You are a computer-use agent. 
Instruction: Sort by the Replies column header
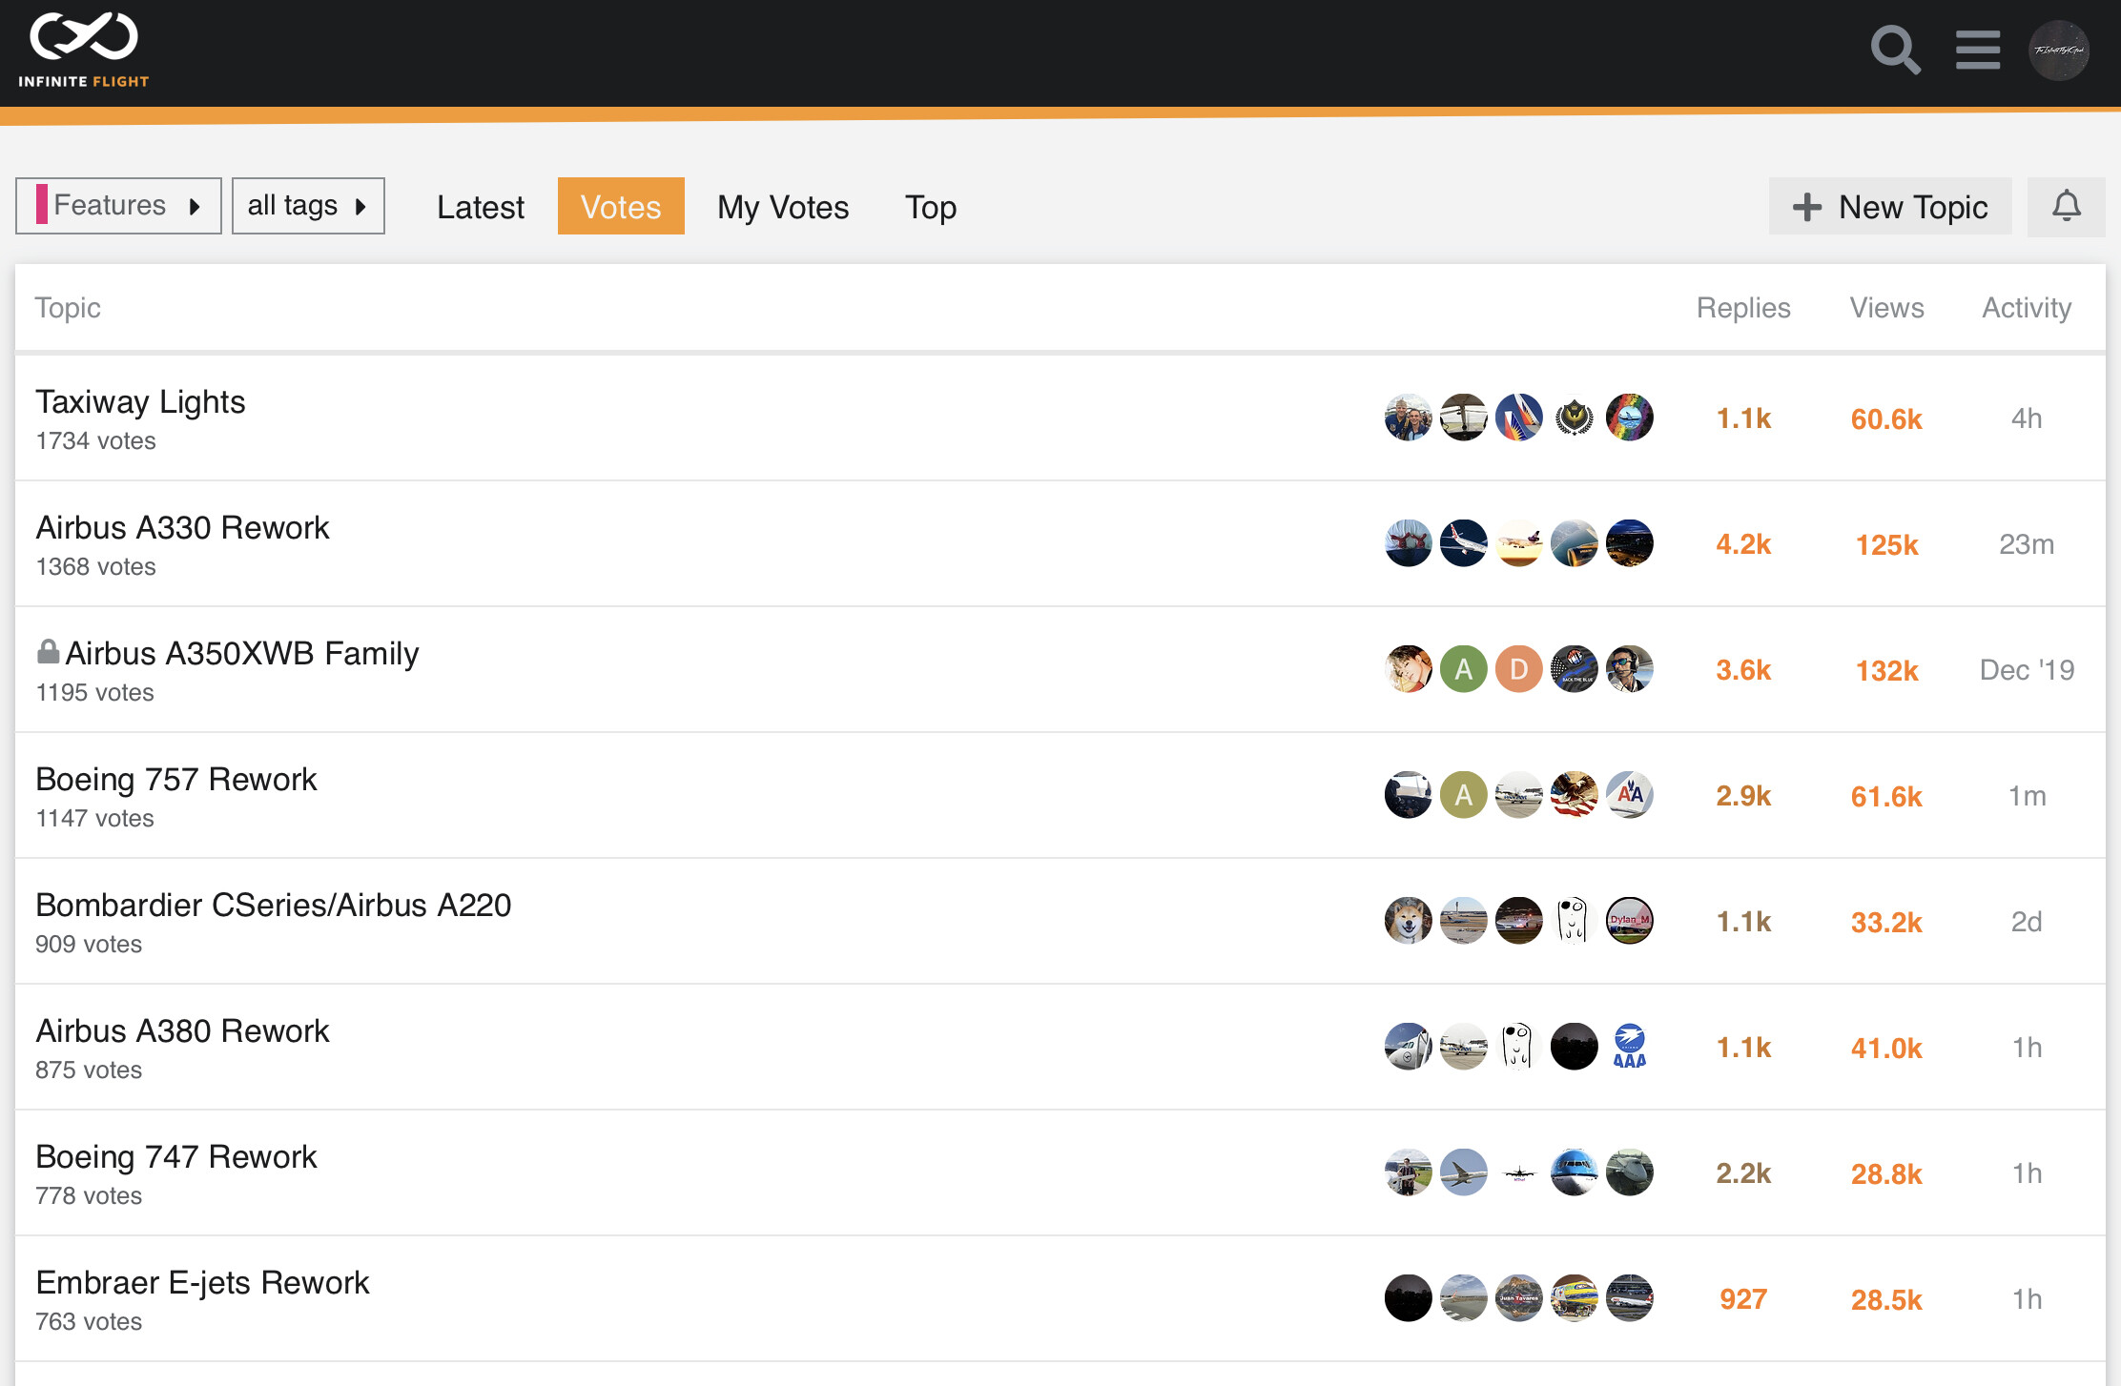pyautogui.click(x=1742, y=308)
